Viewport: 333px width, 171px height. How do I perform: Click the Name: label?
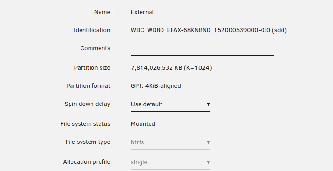103,12
